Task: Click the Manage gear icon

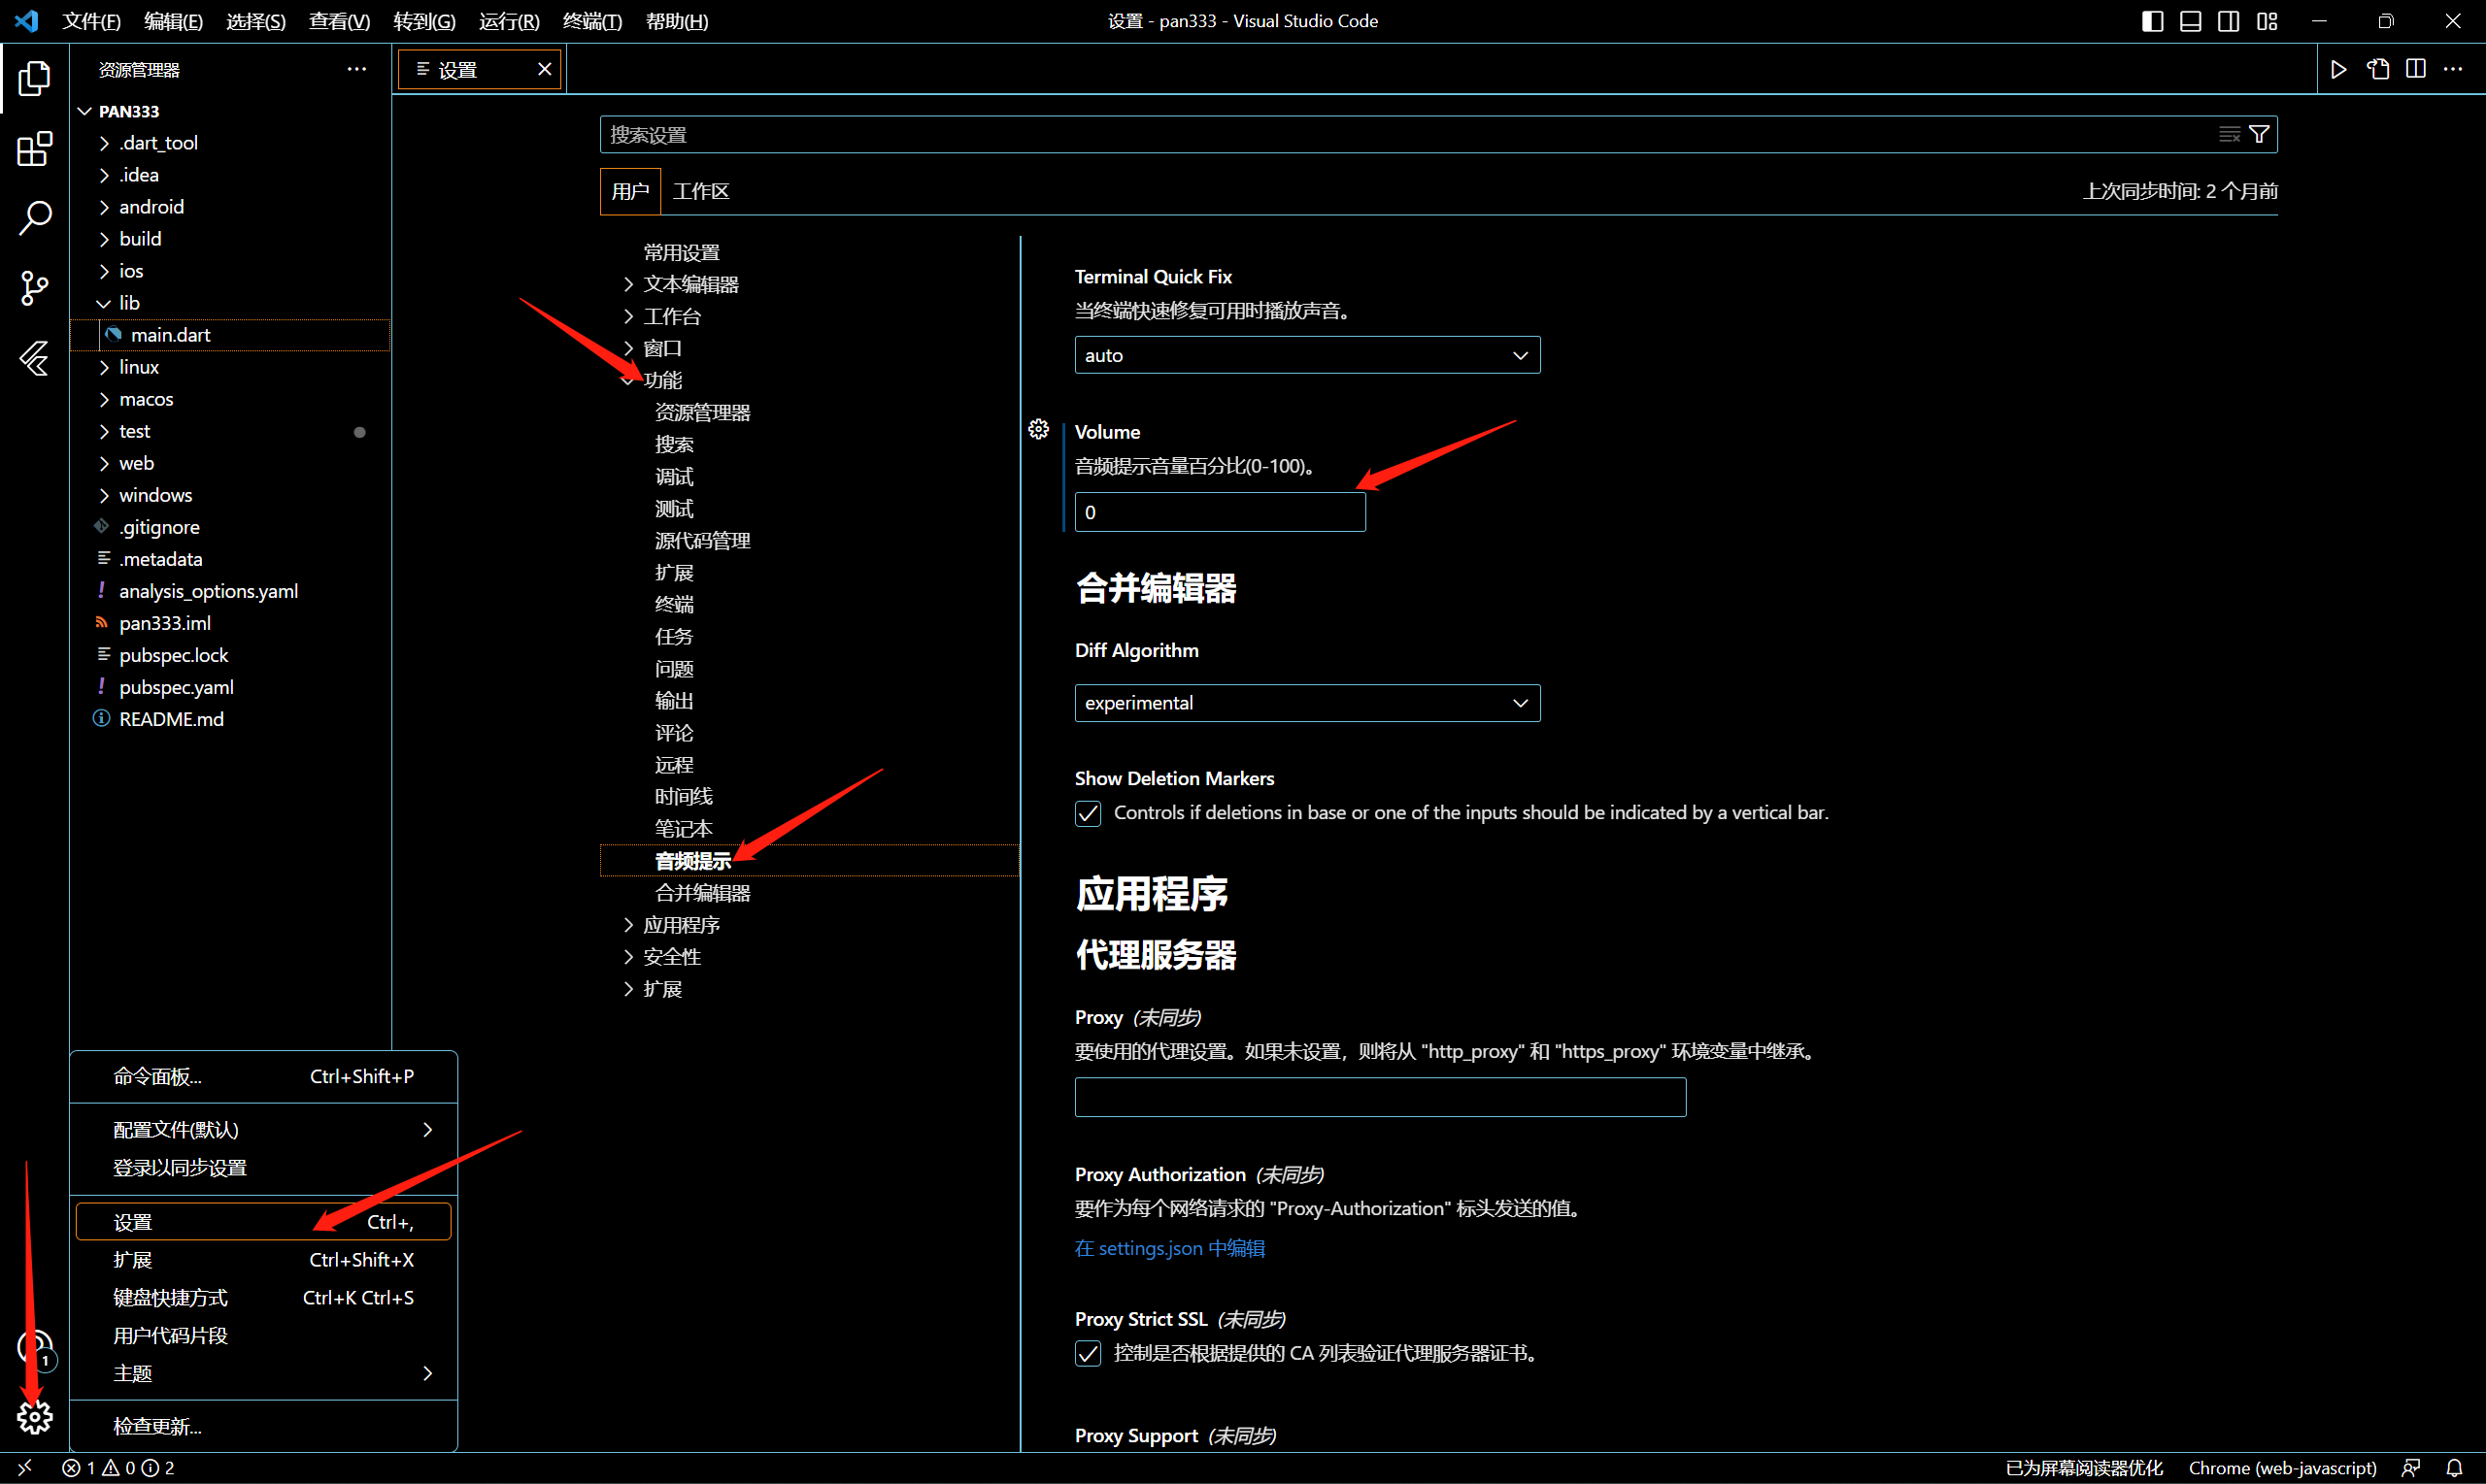Action: click(34, 1416)
